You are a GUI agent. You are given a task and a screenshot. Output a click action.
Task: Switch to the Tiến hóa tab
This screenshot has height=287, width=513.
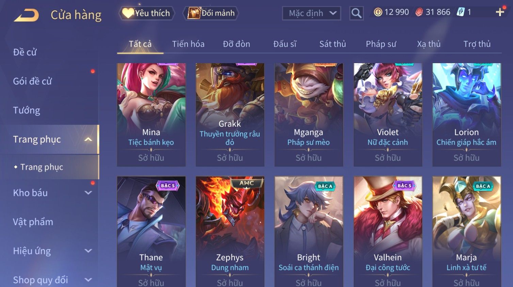[188, 44]
